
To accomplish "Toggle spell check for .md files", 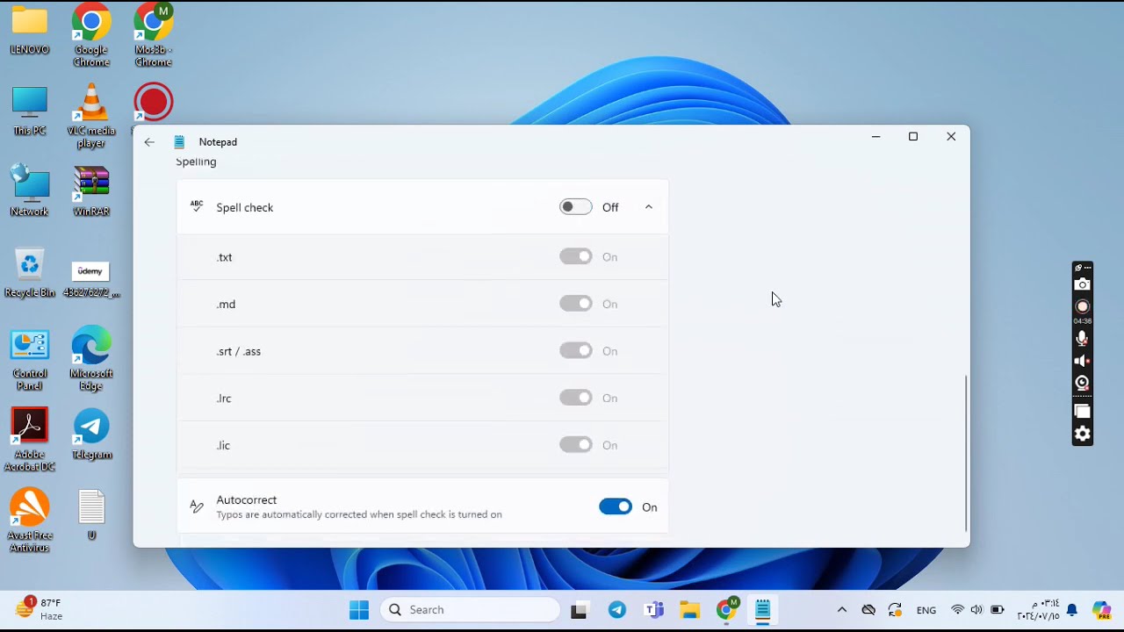I will tap(575, 304).
